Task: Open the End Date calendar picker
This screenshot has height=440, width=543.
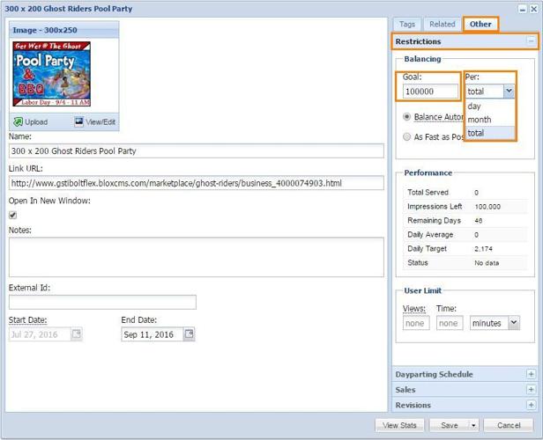Action: (189, 334)
